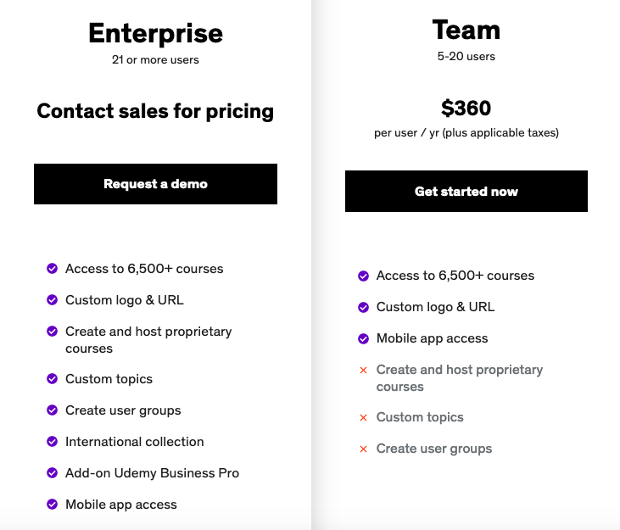Click the Request a demo button
Screen dimensions: 620x530
(x=155, y=184)
